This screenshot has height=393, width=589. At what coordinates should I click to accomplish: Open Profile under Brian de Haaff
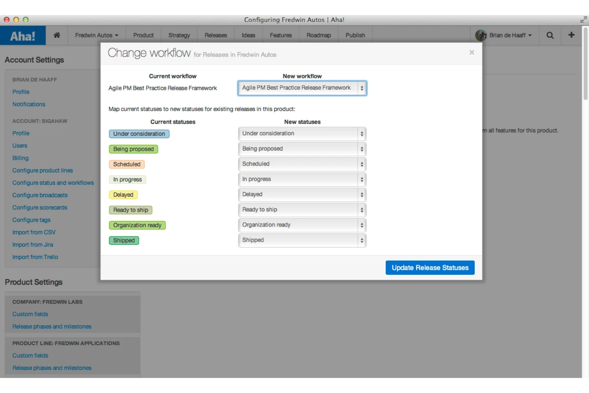[x=21, y=92]
